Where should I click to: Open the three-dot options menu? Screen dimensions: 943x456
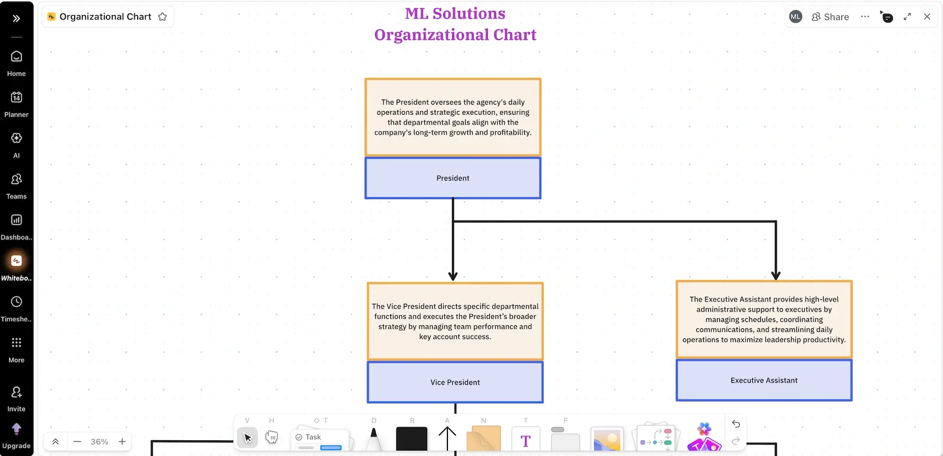coord(865,17)
